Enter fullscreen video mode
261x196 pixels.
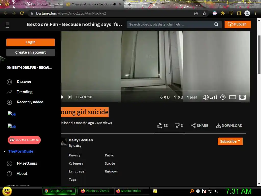pos(242,97)
